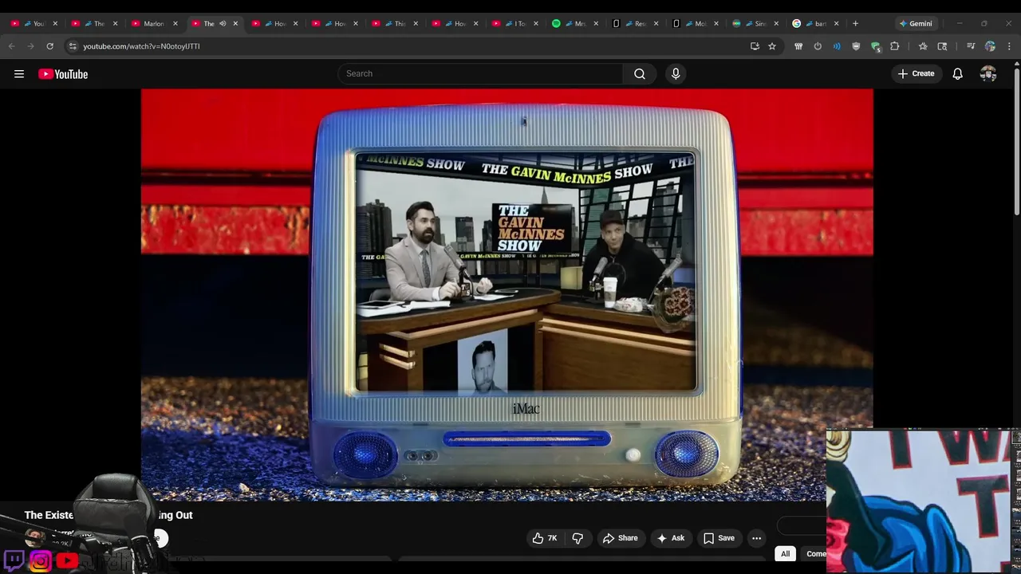The height and width of the screenshot is (574, 1021).
Task: Open Chrome three-dot menu
Action: click(x=1009, y=46)
